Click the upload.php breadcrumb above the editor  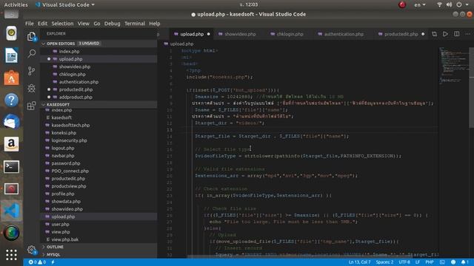coord(178,44)
